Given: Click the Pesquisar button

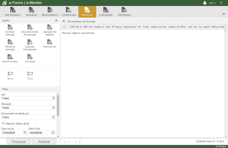Looking at the screenshot, I should [x=19, y=142].
